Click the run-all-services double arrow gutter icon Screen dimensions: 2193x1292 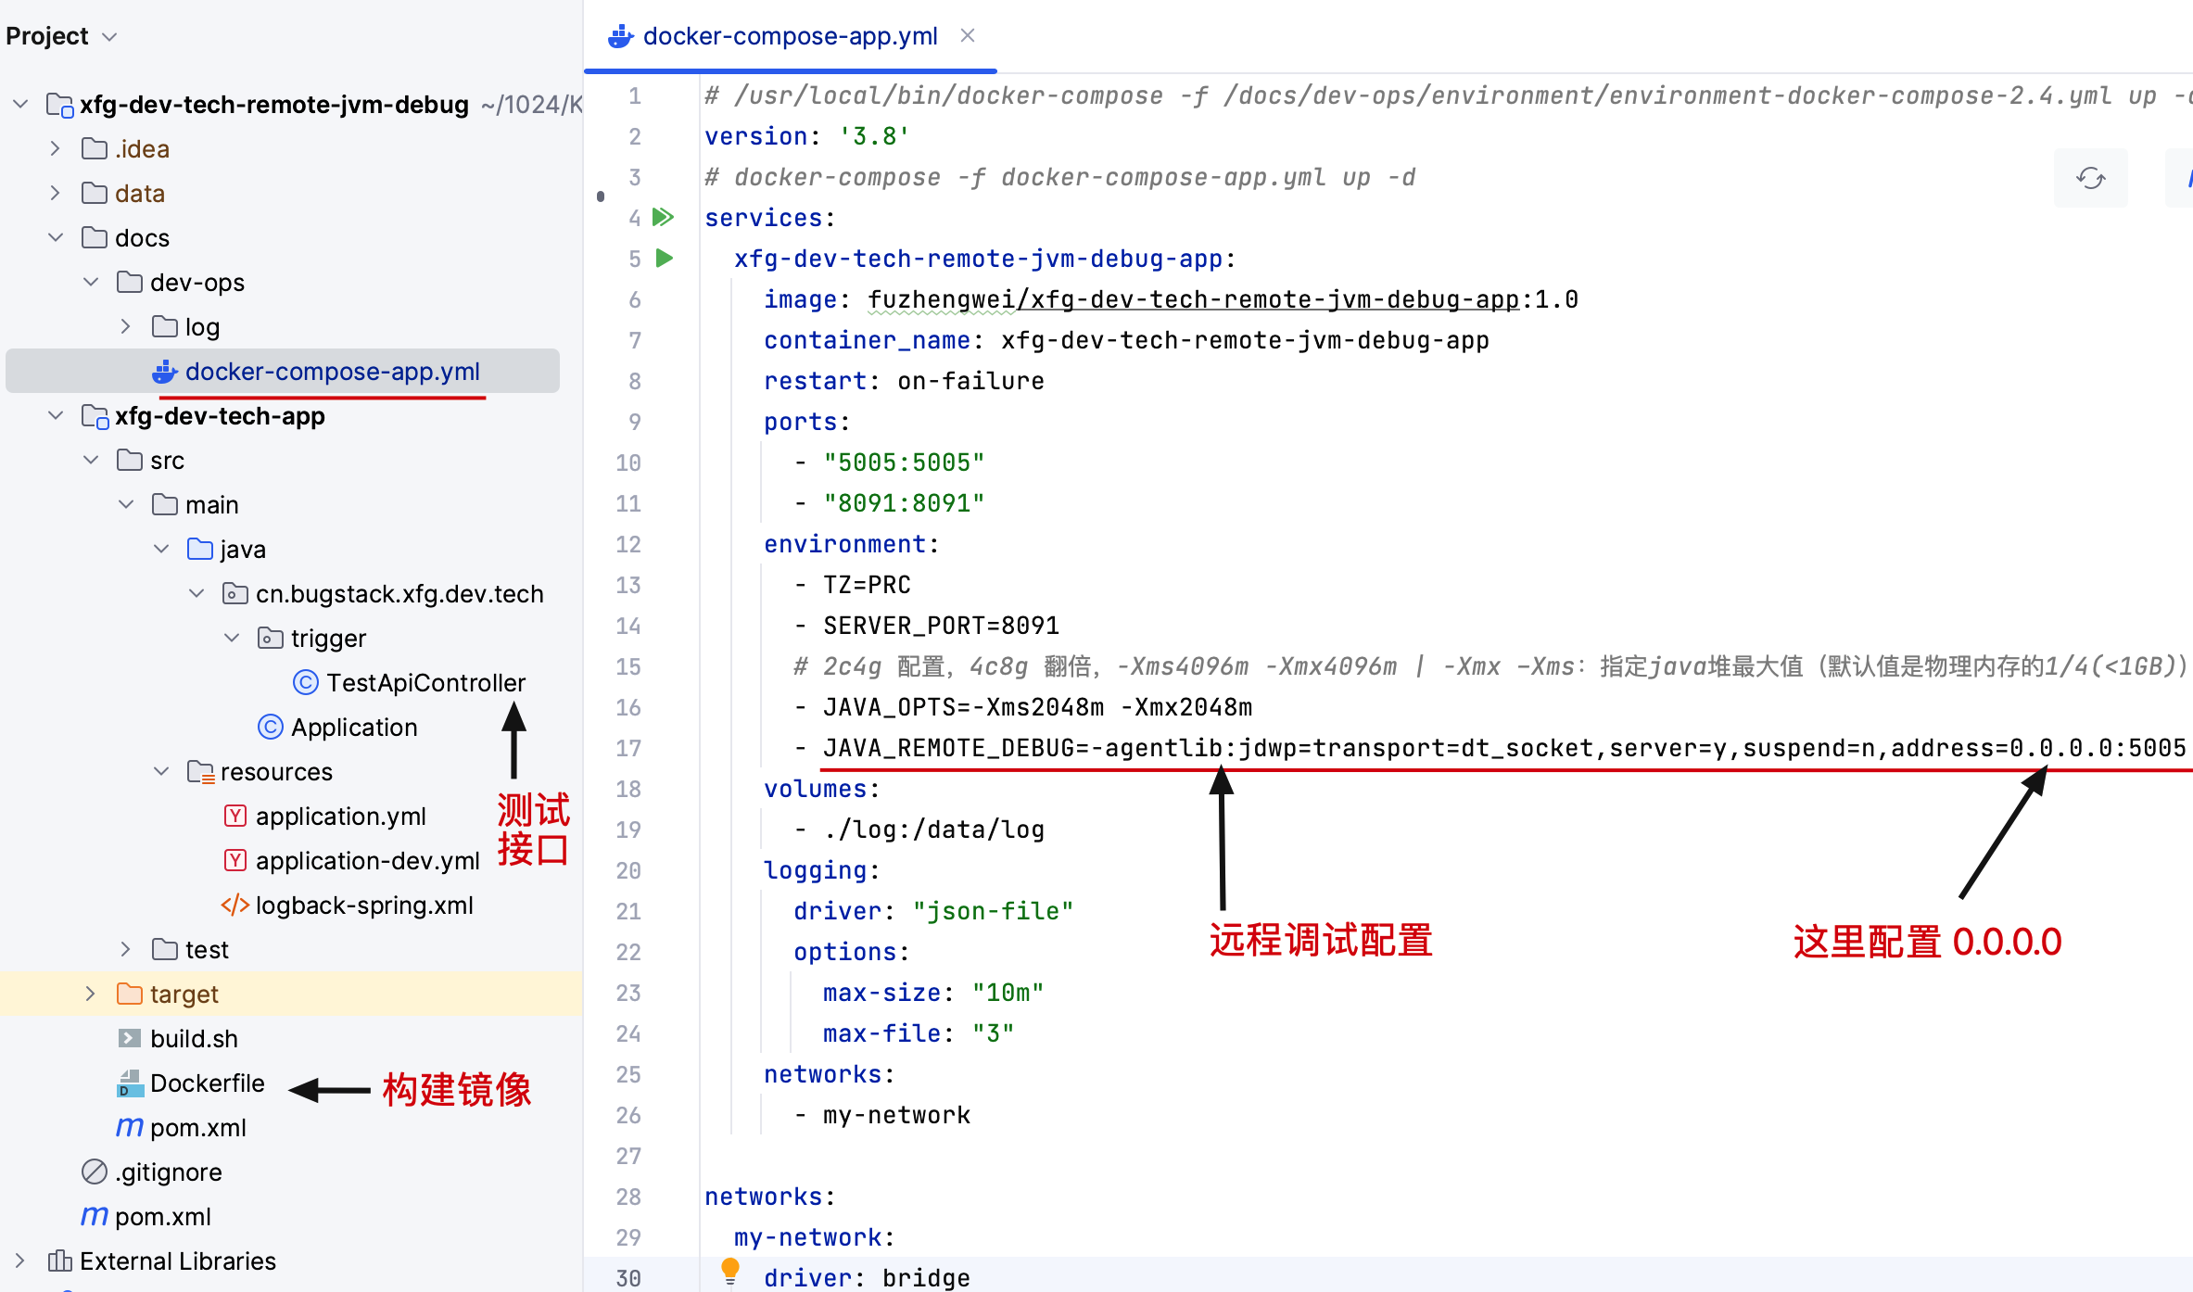(663, 218)
